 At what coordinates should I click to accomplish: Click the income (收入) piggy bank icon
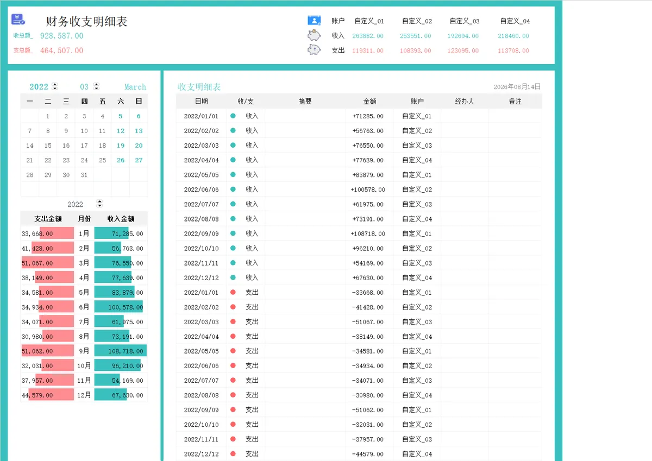pyautogui.click(x=314, y=35)
